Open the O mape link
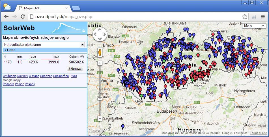Screen dimensions: 269x137 34,76
